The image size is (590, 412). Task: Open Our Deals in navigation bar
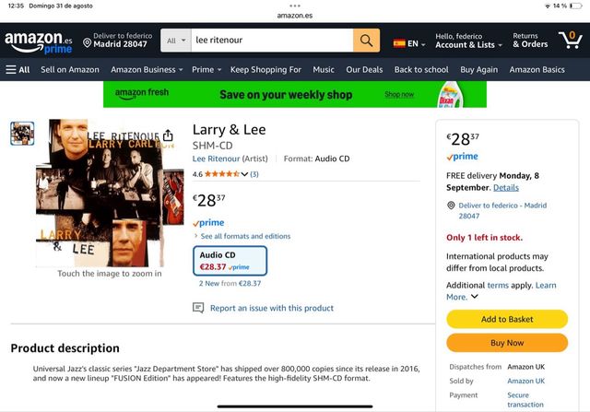364,69
